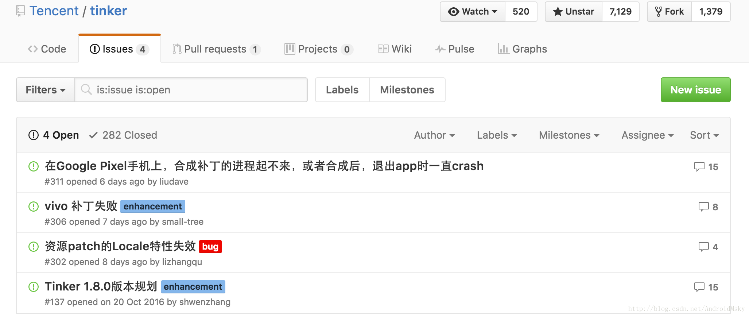Viewport: 749px width, 316px height.
Task: Open the Milestones page button
Action: pyautogui.click(x=407, y=90)
